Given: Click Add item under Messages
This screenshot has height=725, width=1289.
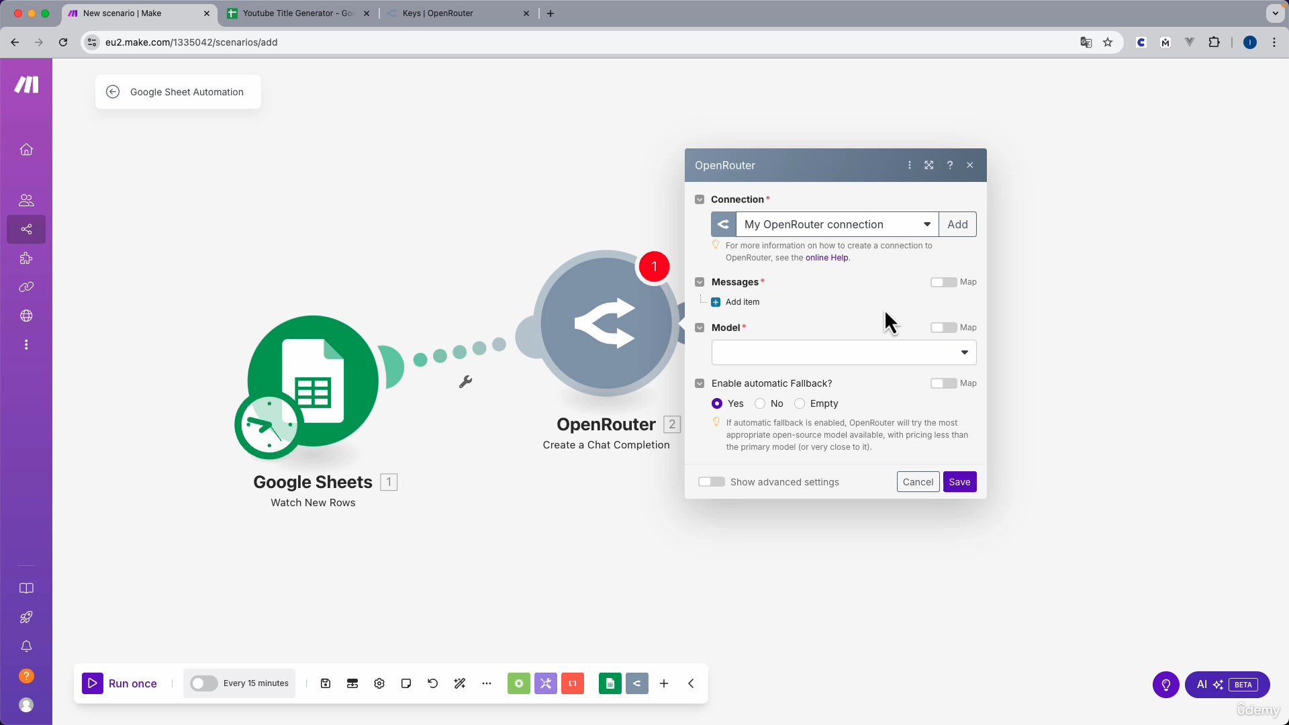Looking at the screenshot, I should click(x=735, y=302).
